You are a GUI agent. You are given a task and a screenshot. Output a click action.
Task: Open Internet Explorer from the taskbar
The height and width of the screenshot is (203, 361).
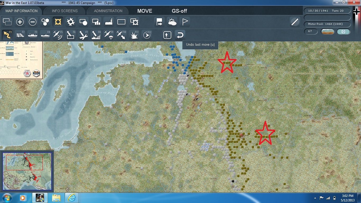tap(72, 198)
